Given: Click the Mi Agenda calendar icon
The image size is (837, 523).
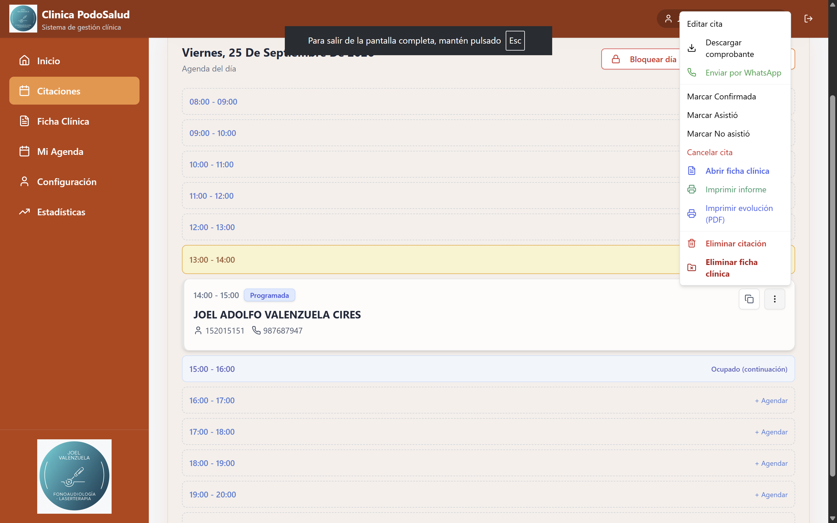Looking at the screenshot, I should 24,151.
